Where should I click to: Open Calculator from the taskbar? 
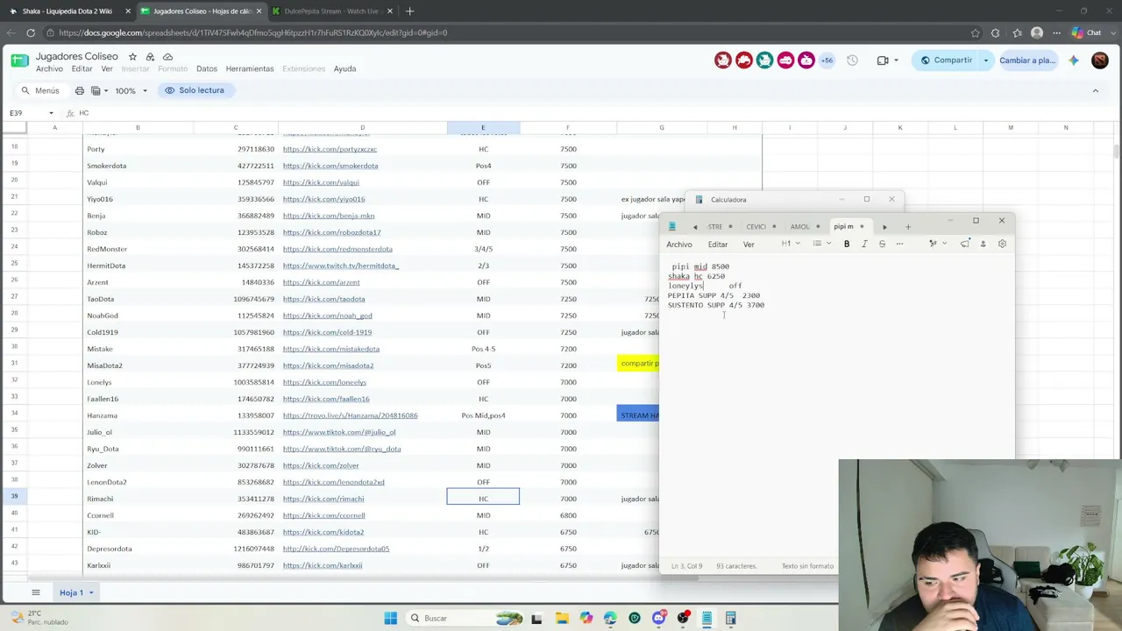[730, 618]
